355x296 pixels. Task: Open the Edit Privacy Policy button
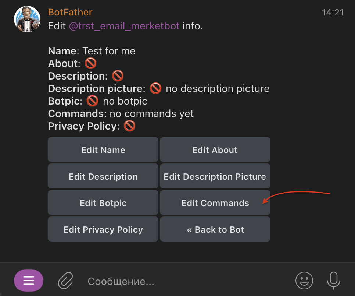(x=103, y=229)
